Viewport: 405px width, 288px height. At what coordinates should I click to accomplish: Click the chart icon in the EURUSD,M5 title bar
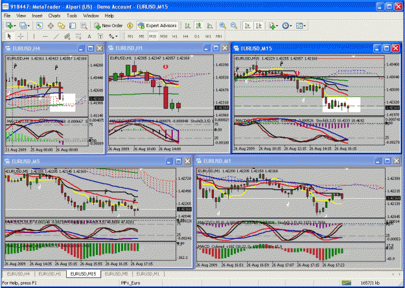pos(8,161)
